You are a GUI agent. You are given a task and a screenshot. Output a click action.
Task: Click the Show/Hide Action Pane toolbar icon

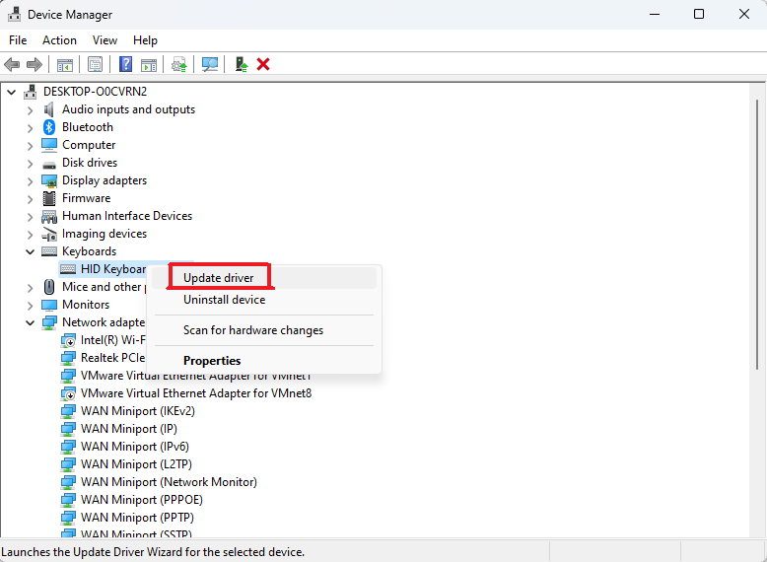[x=149, y=64]
